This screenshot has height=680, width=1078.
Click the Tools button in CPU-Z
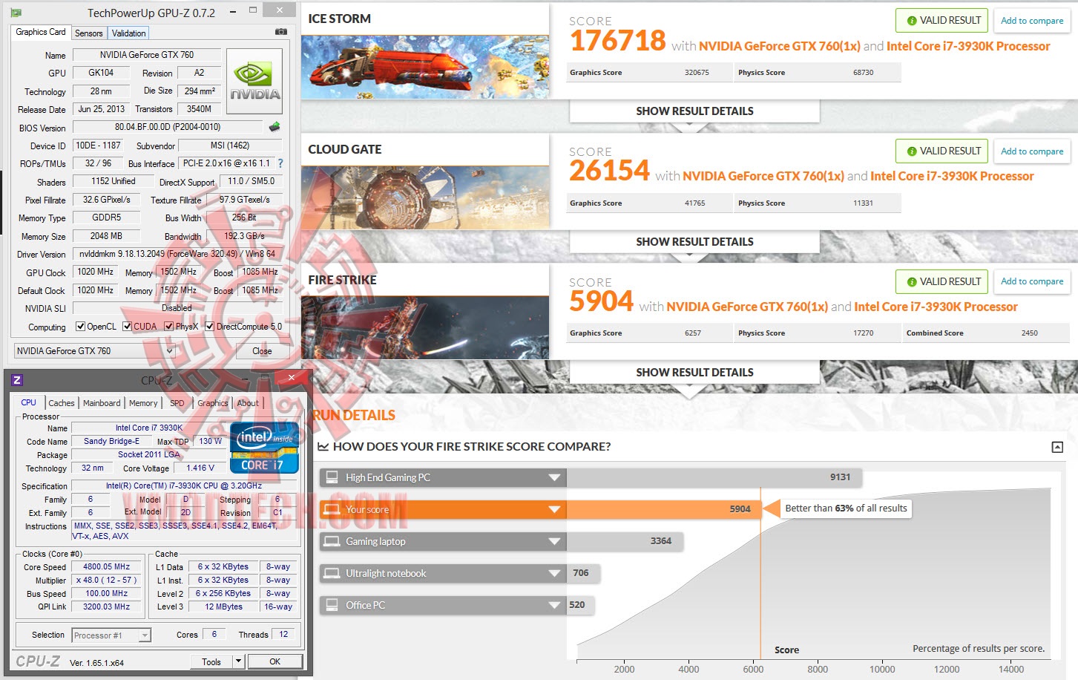click(211, 661)
